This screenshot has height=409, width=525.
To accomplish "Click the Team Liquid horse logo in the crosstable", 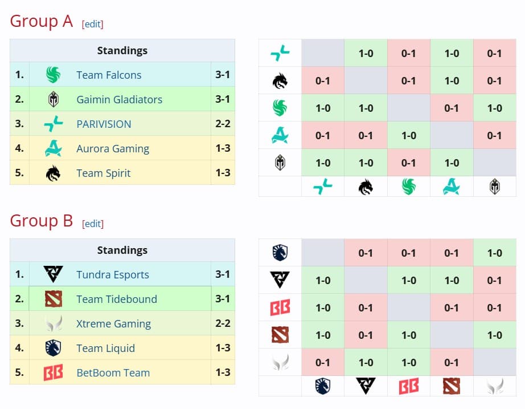I will (279, 253).
